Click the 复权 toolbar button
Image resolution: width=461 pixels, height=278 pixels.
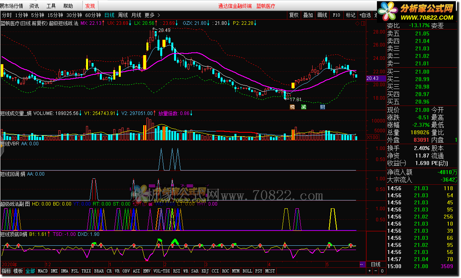294,15
